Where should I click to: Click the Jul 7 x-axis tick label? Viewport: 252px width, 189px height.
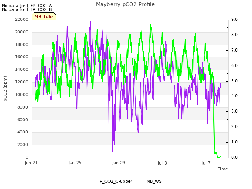(x=206, y=163)
